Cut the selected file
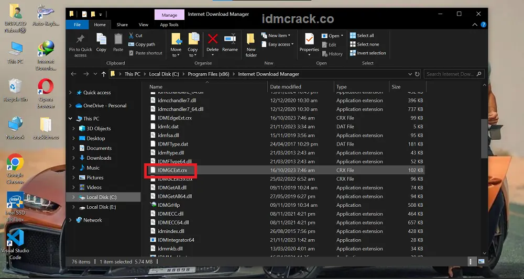Screen dimensions: 524x279 pyautogui.click(x=135, y=36)
